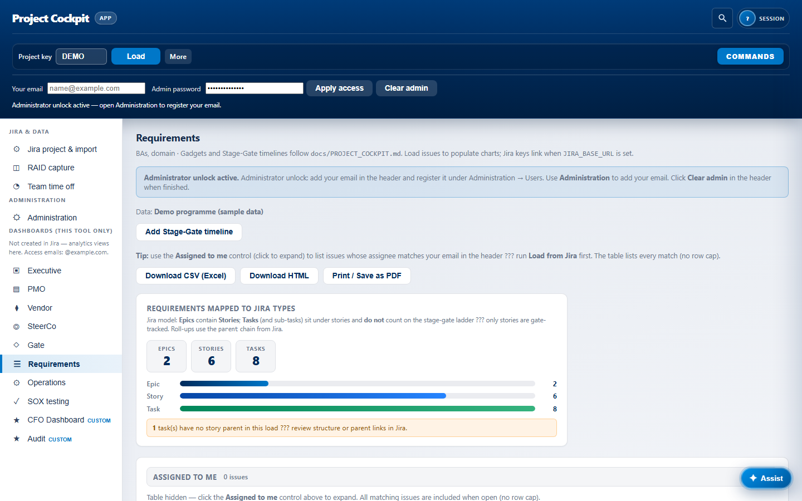802x501 pixels.
Task: Click the orphan task warning banner
Action: (351, 428)
